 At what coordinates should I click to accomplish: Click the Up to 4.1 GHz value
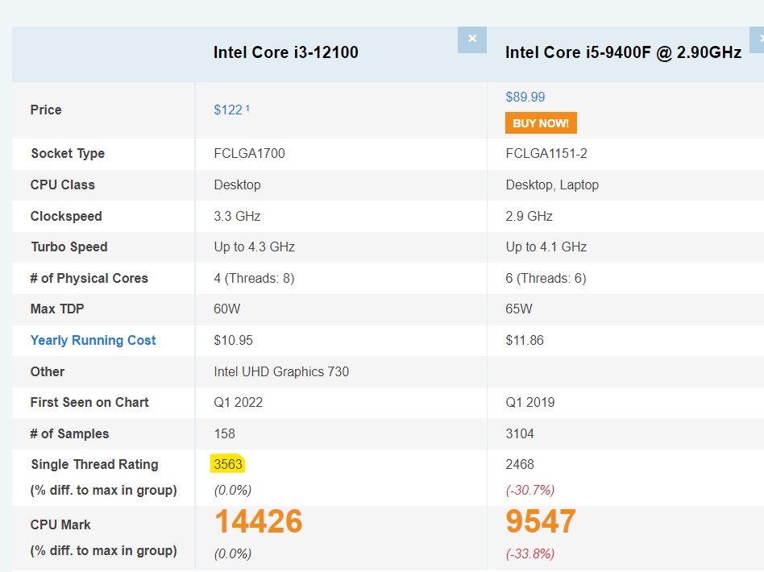(x=546, y=247)
